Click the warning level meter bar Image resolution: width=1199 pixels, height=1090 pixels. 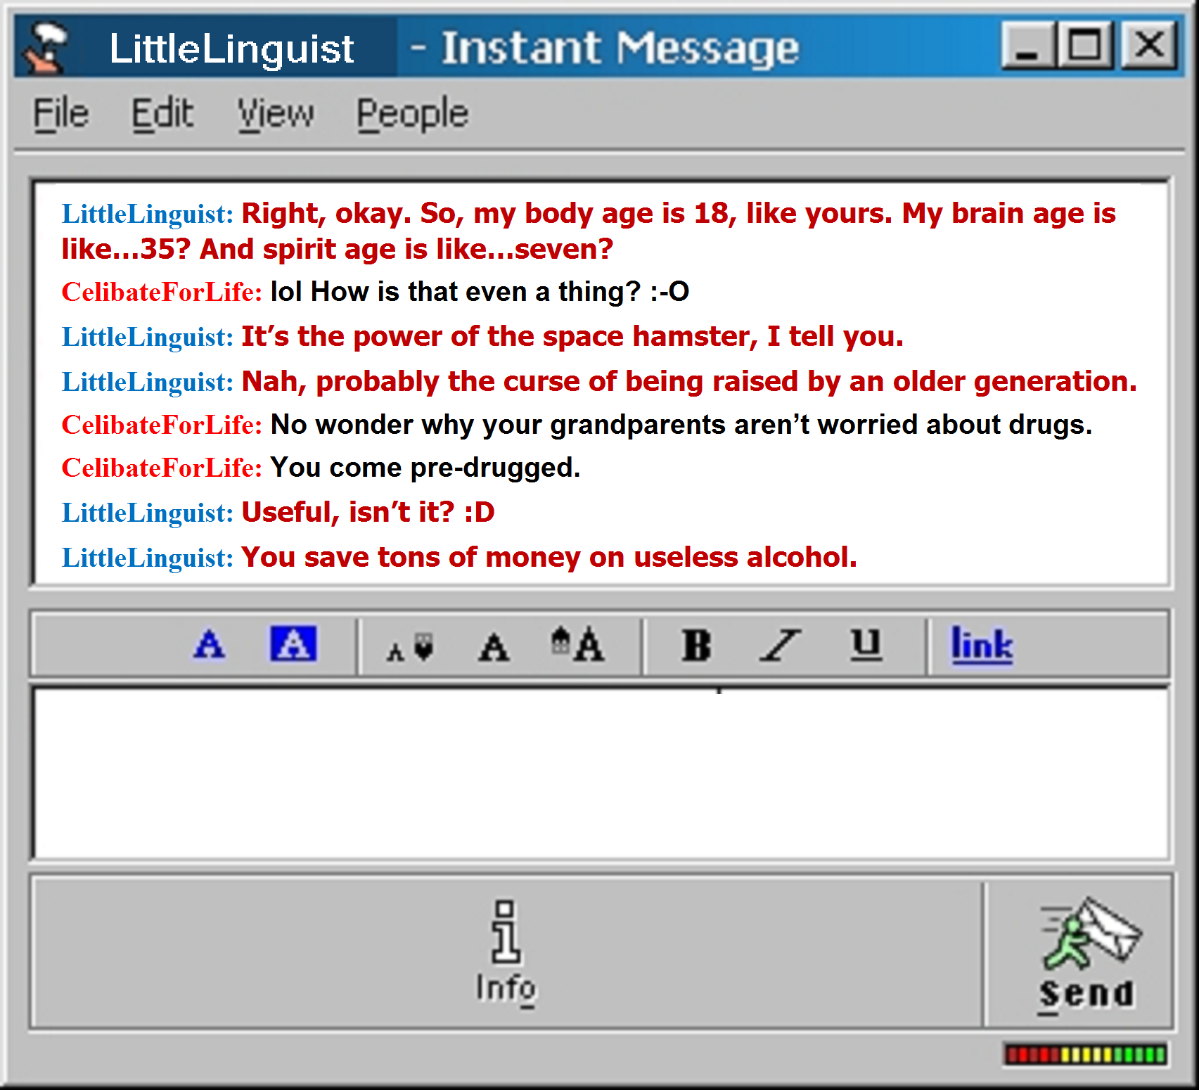[x=1085, y=1055]
